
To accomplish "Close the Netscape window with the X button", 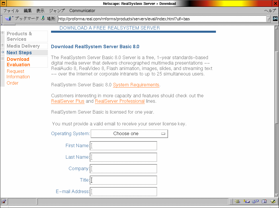I will click(x=275, y=3).
